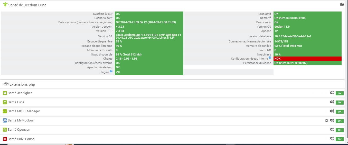Click the Erreur I/O label

[265, 50]
